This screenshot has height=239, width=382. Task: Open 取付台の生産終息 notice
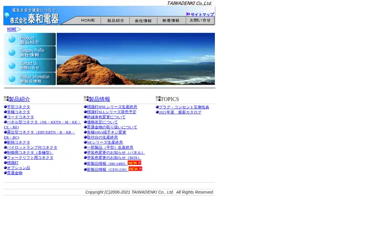pos(102,137)
